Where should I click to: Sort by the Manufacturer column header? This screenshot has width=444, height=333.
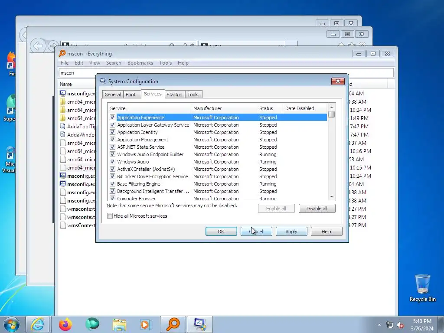[224, 108]
